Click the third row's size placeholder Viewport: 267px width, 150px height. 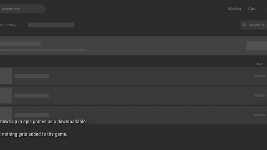pyautogui.click(x=259, y=115)
